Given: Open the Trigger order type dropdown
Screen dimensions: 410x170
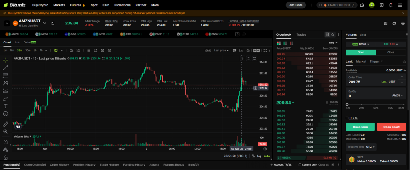Looking at the screenshot, I should point(376,61).
